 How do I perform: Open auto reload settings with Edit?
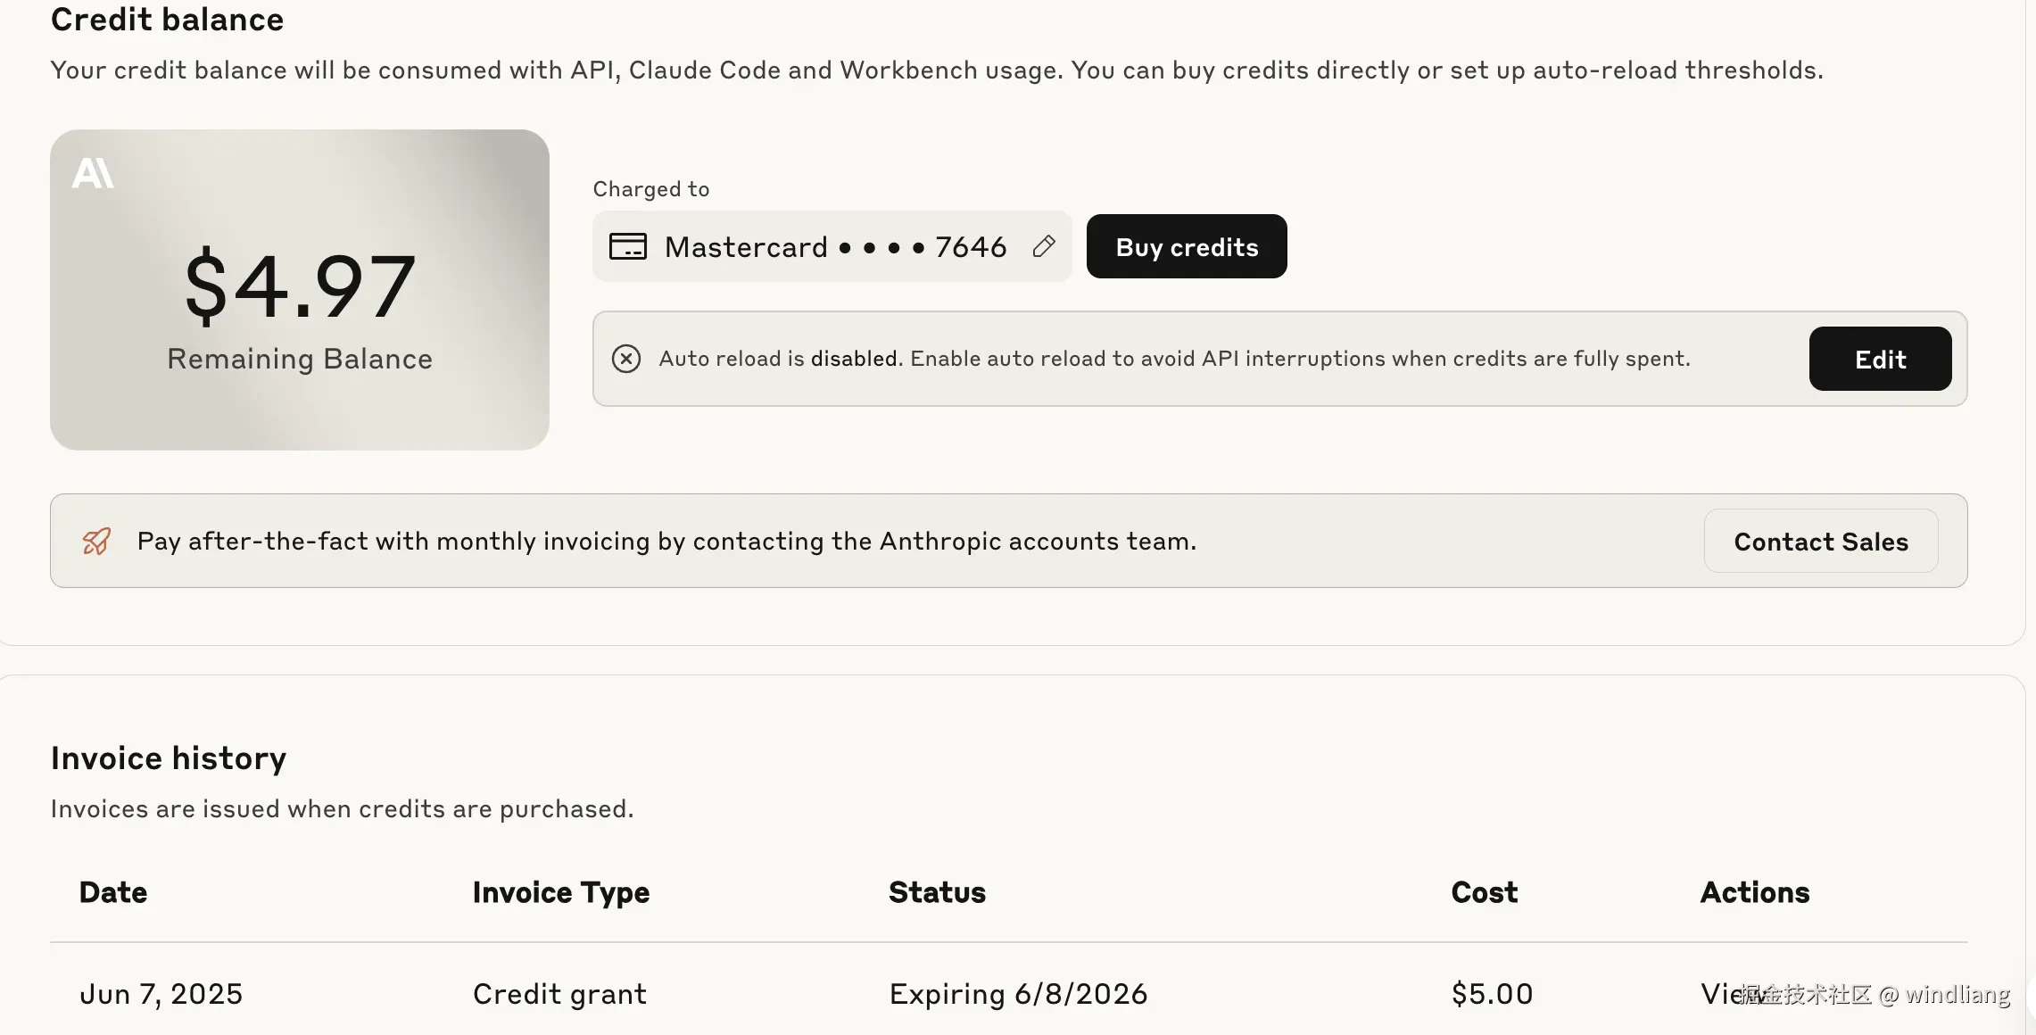1880,359
